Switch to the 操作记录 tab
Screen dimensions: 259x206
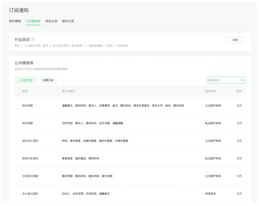(68, 21)
